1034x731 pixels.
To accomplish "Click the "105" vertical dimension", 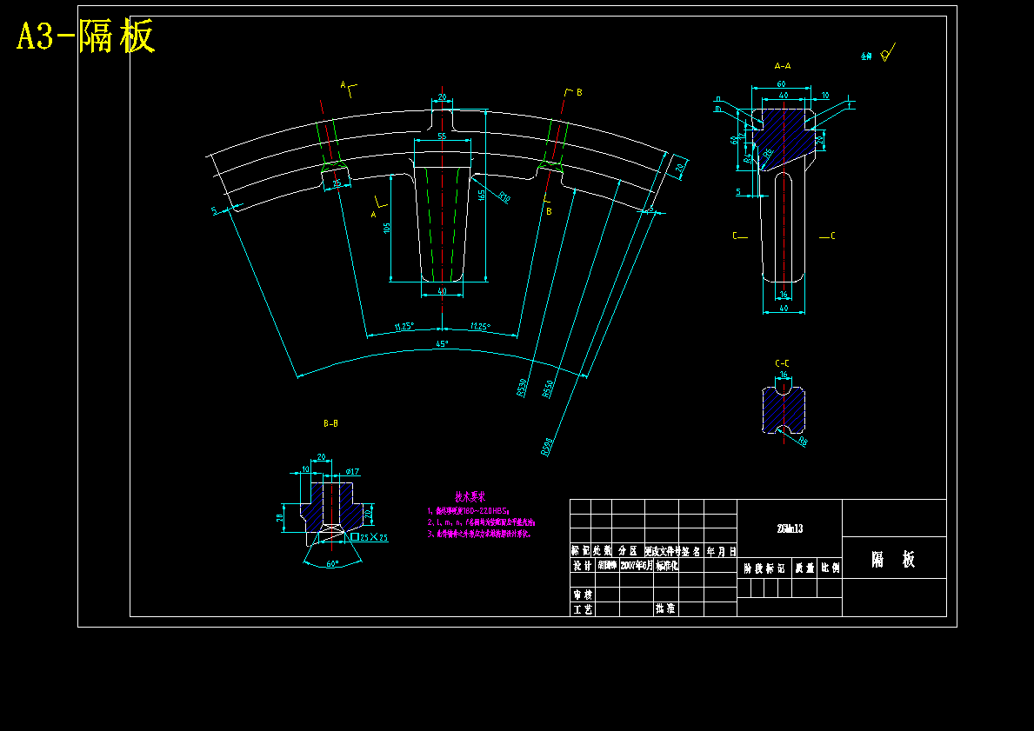I will click(387, 228).
